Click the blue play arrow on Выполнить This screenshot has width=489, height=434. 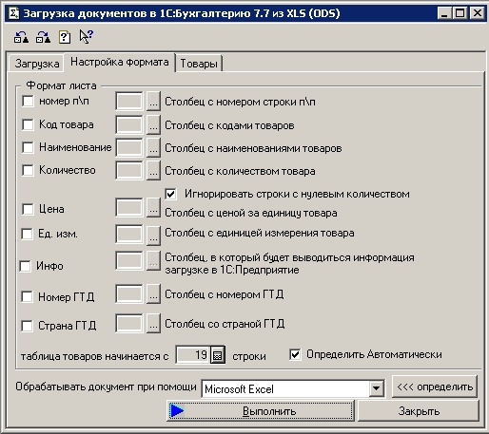pos(176,411)
